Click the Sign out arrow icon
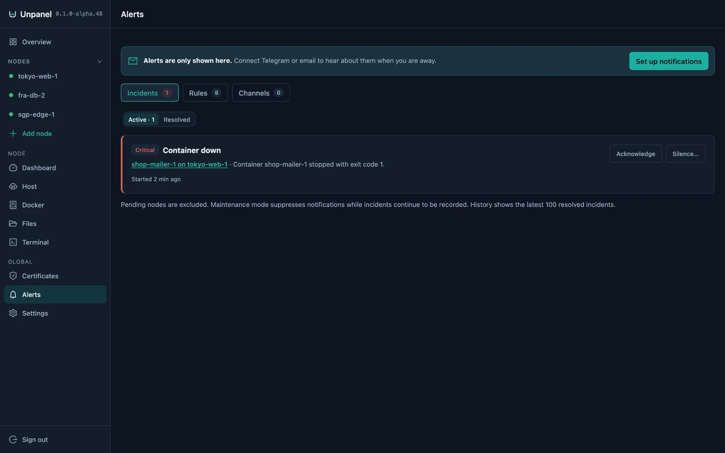The image size is (725, 453). point(13,439)
